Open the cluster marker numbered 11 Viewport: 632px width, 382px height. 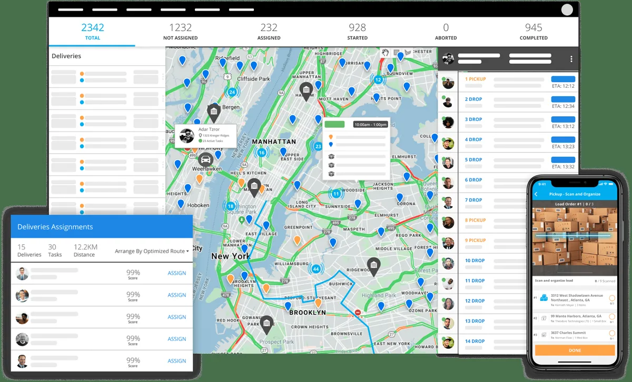[336, 194]
